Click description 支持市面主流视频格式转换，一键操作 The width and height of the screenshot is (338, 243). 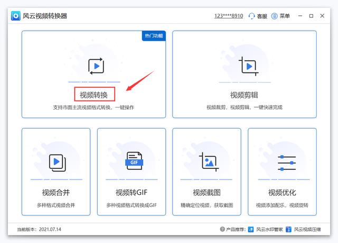coord(93,107)
